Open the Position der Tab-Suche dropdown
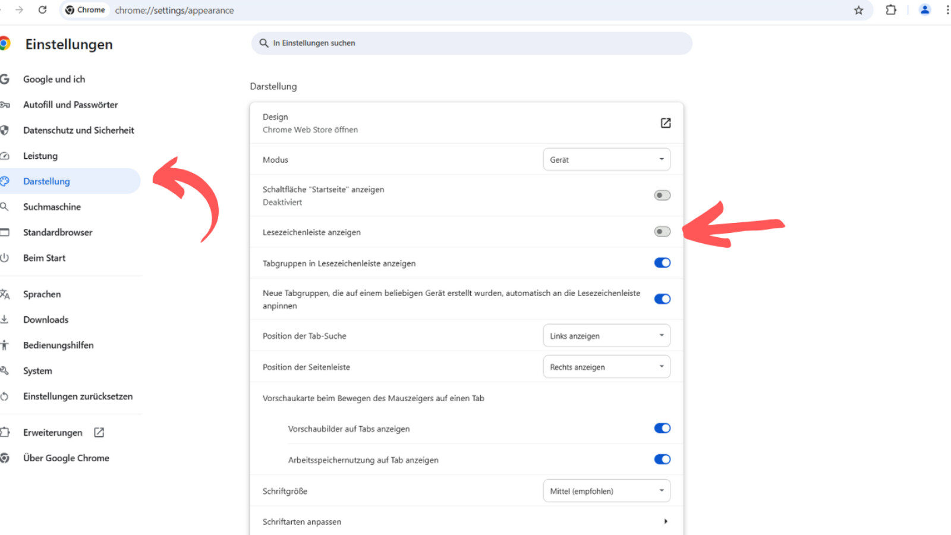 click(x=606, y=336)
